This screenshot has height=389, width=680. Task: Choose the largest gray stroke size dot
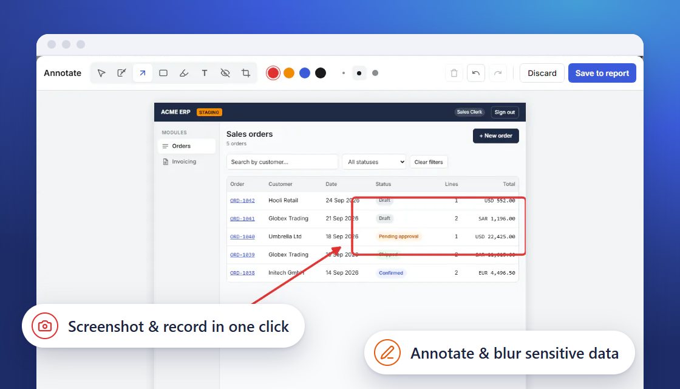pyautogui.click(x=375, y=73)
